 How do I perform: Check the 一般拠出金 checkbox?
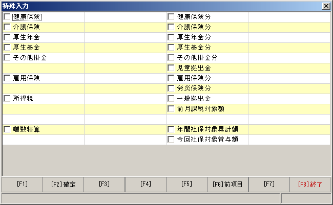[x=171, y=98]
